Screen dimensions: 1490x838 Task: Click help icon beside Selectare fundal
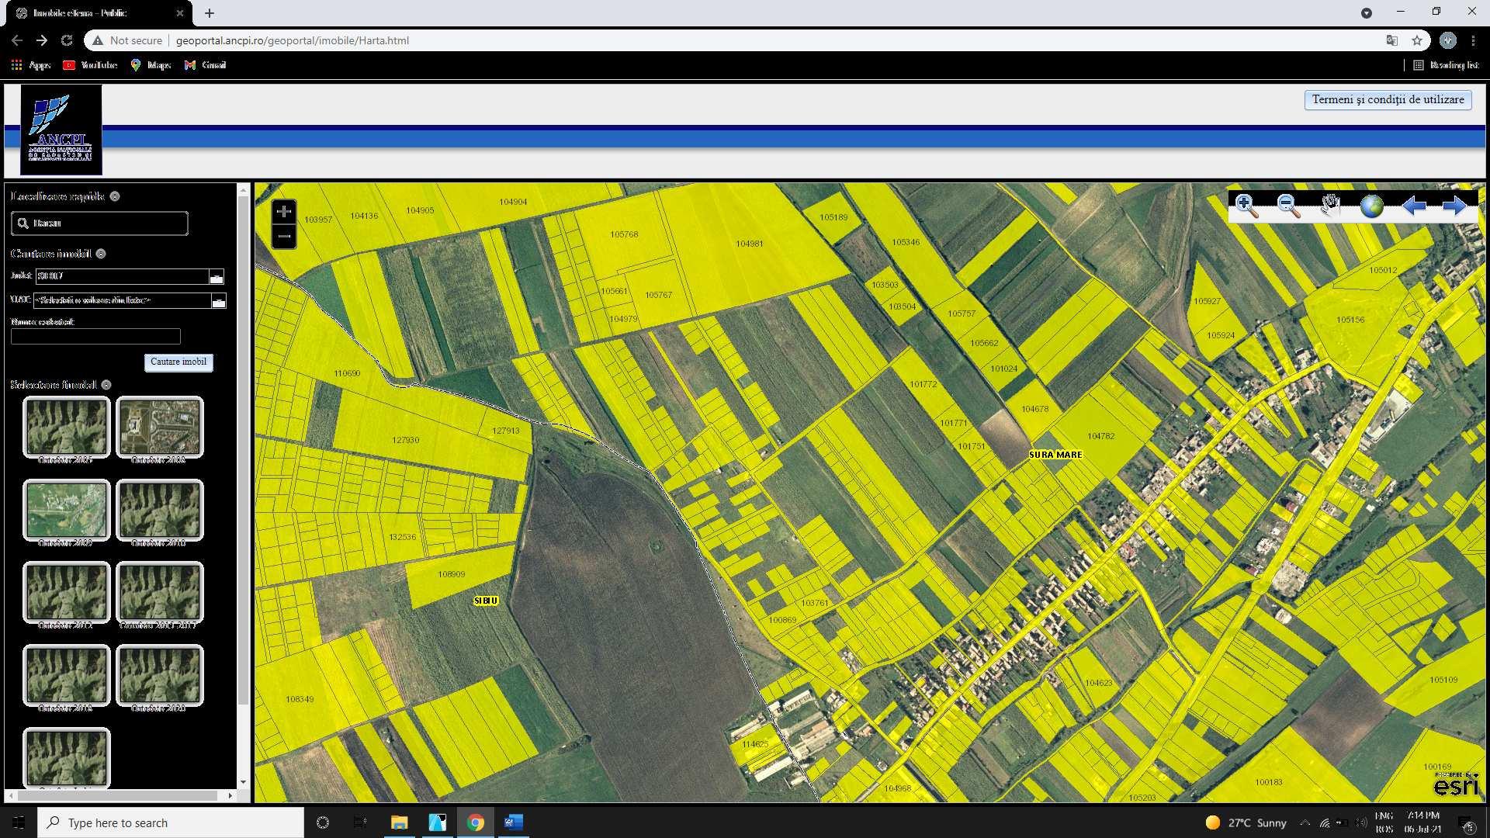click(106, 385)
